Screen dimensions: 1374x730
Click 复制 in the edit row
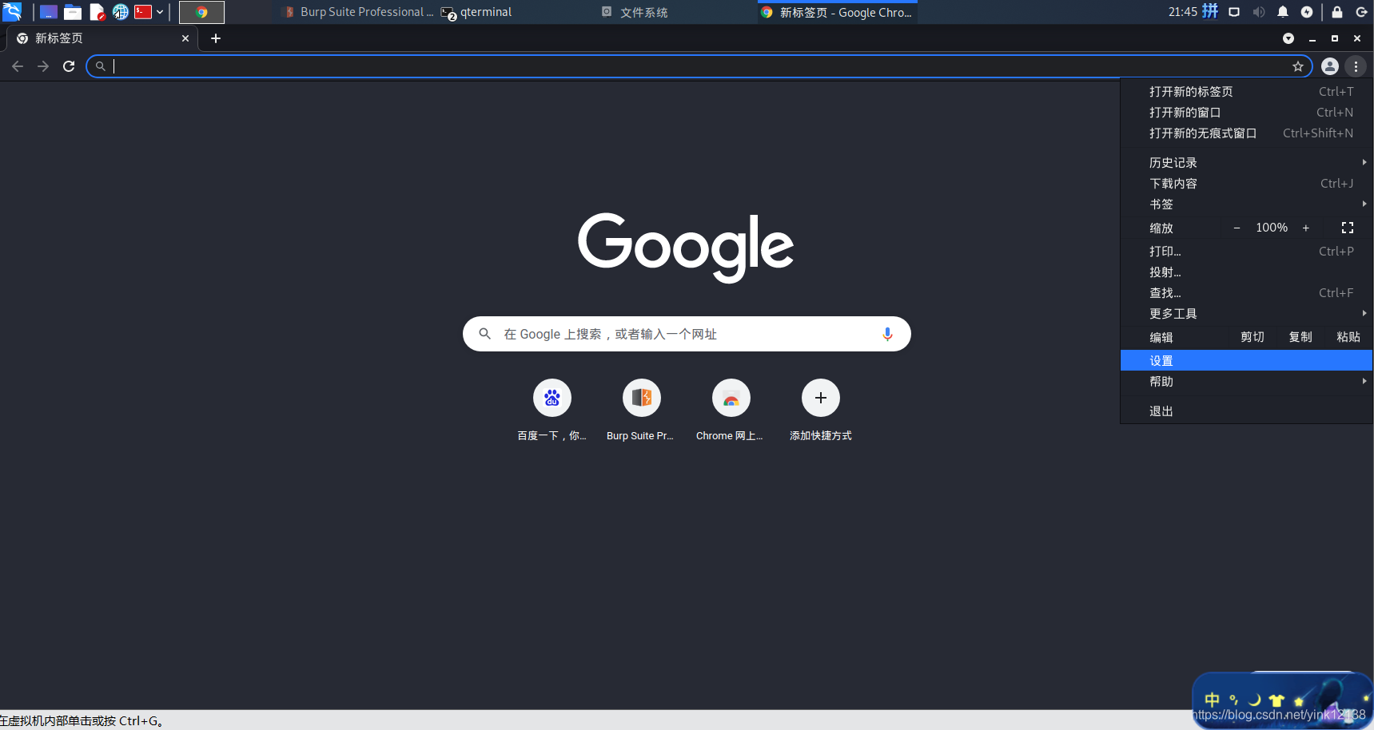[x=1300, y=337]
